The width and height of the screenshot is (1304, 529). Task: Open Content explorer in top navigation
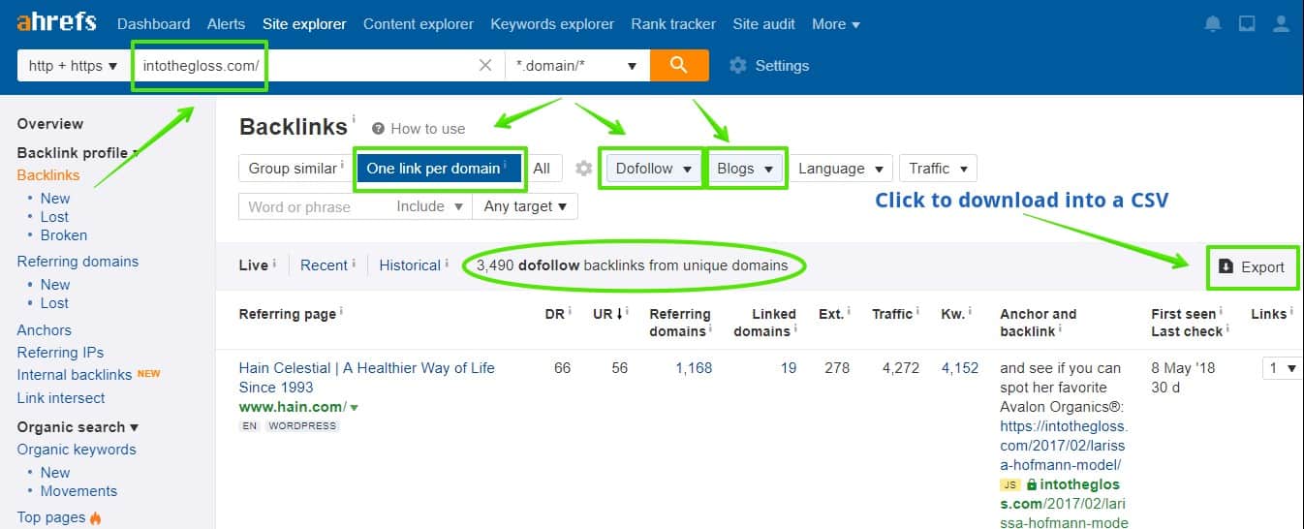coord(419,24)
